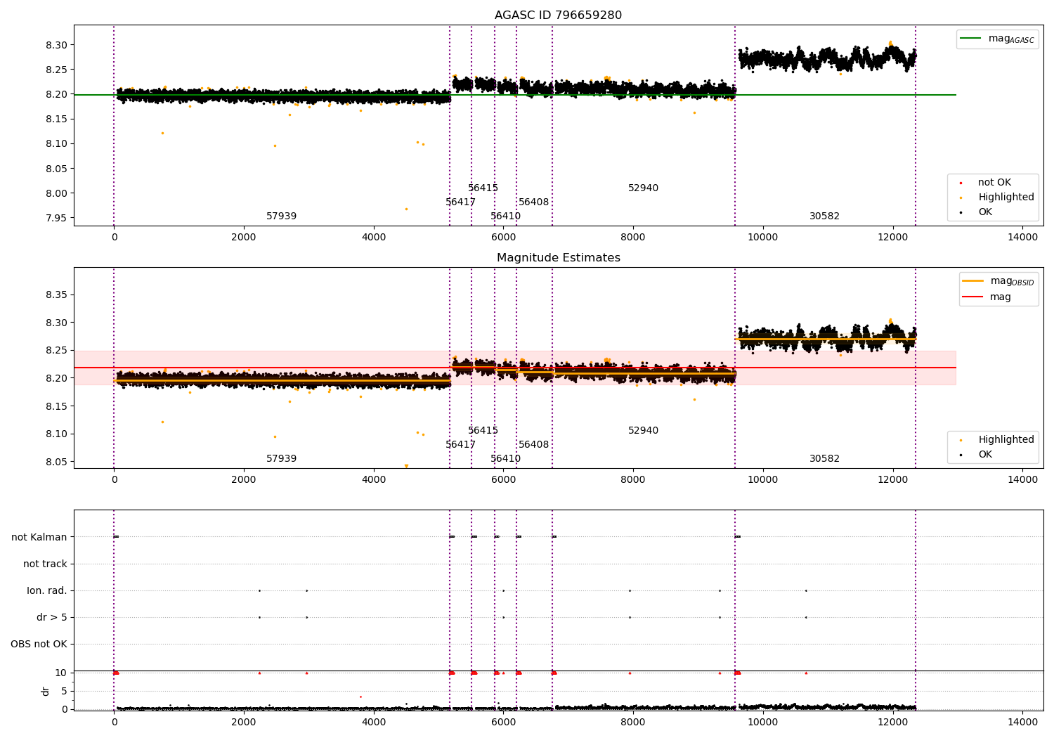This screenshot has height=738, width=1054.
Task: Click obsid label 56415 in the AGASC ID plot
Action: tap(483, 188)
